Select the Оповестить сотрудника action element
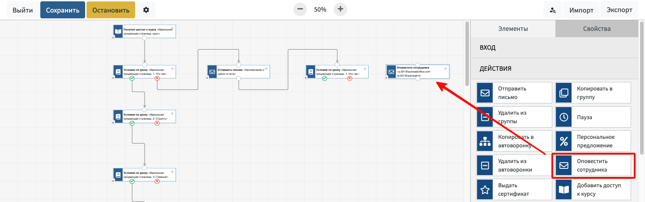This screenshot has width=645, height=202. [593, 165]
